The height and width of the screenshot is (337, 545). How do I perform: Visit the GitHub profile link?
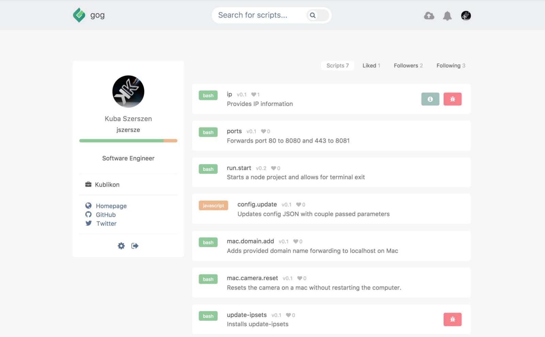pyautogui.click(x=106, y=215)
